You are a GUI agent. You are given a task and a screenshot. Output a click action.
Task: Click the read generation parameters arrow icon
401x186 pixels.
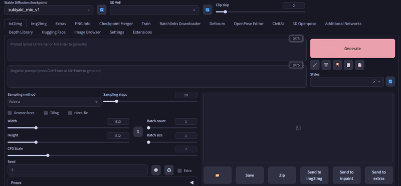point(315,65)
